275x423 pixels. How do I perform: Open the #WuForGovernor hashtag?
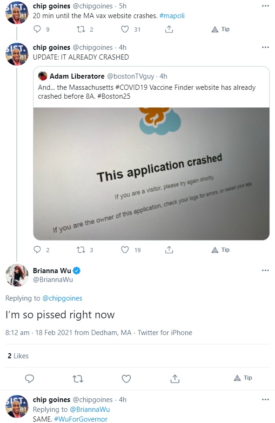[x=80, y=419]
